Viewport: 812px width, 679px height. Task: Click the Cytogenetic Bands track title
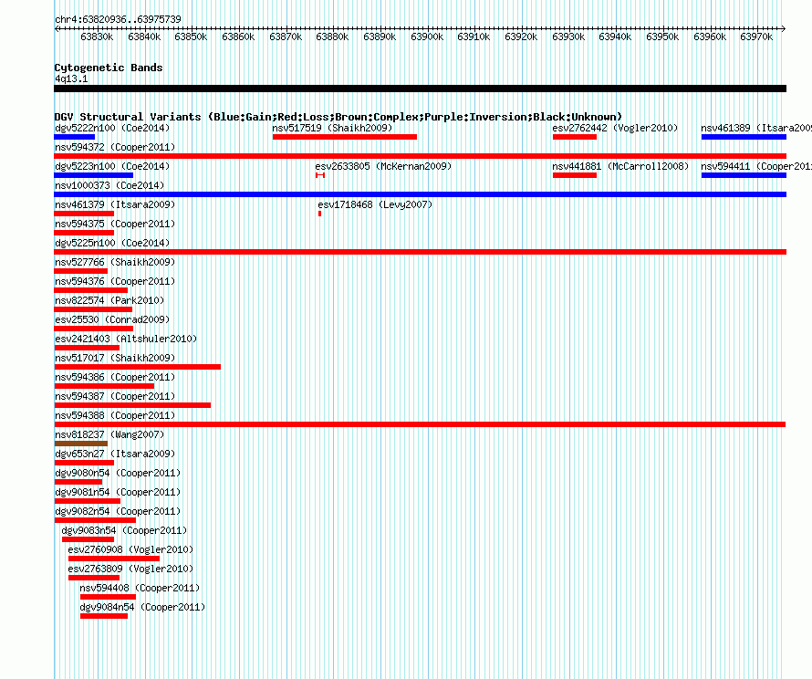pyautogui.click(x=109, y=68)
